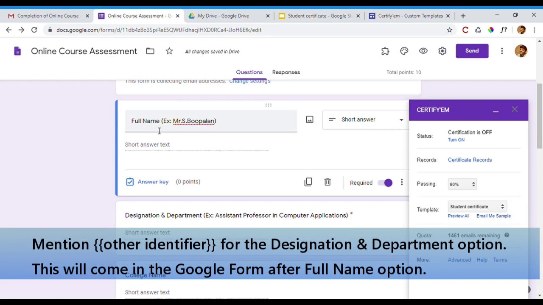This screenshot has height=305, width=543.
Task: Go back in the browser
Action: [8, 30]
